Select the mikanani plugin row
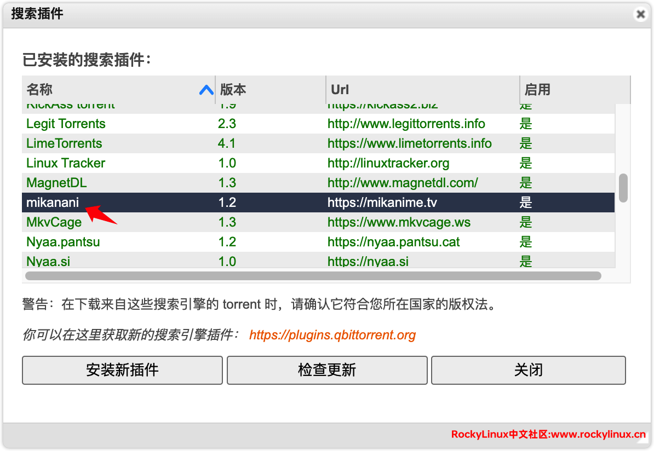The height and width of the screenshot is (451, 654). (53, 203)
